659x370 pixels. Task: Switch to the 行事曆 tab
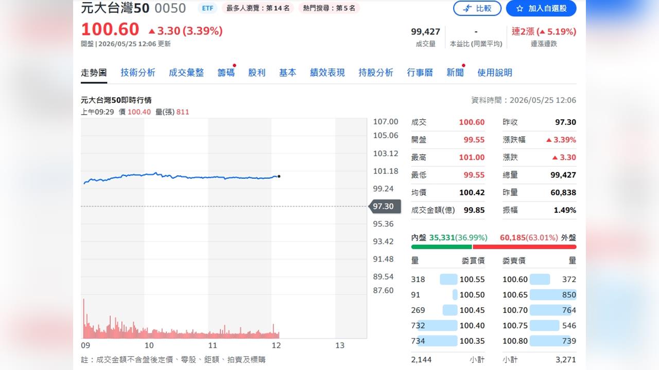click(x=420, y=72)
